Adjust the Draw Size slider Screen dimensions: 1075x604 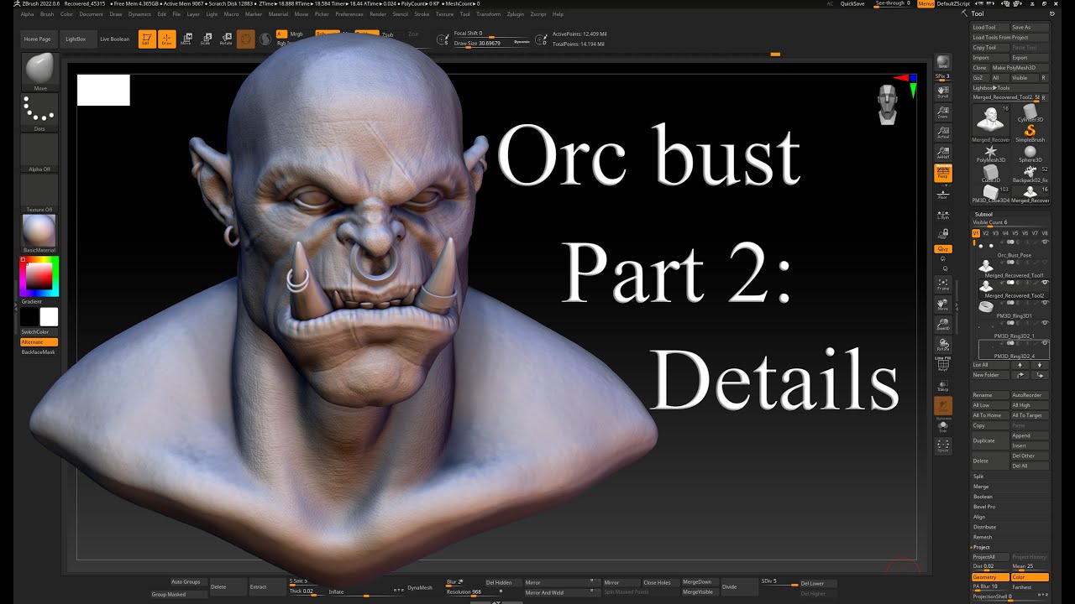492,43
